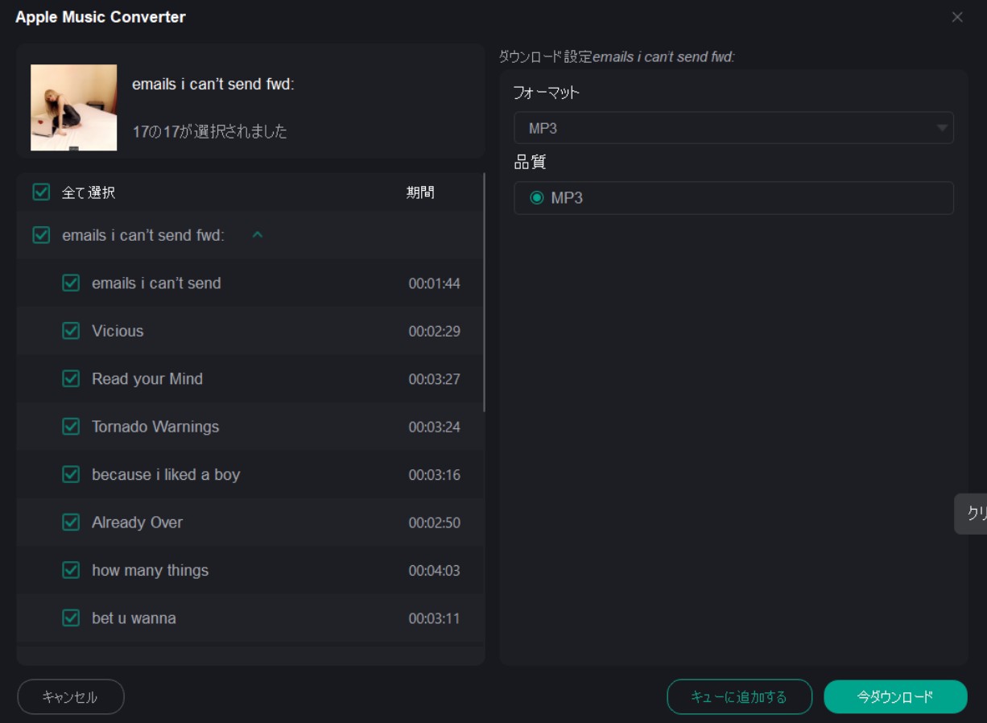This screenshot has width=987, height=723.
Task: Collapse the album track list chevron
Action: [x=258, y=235]
